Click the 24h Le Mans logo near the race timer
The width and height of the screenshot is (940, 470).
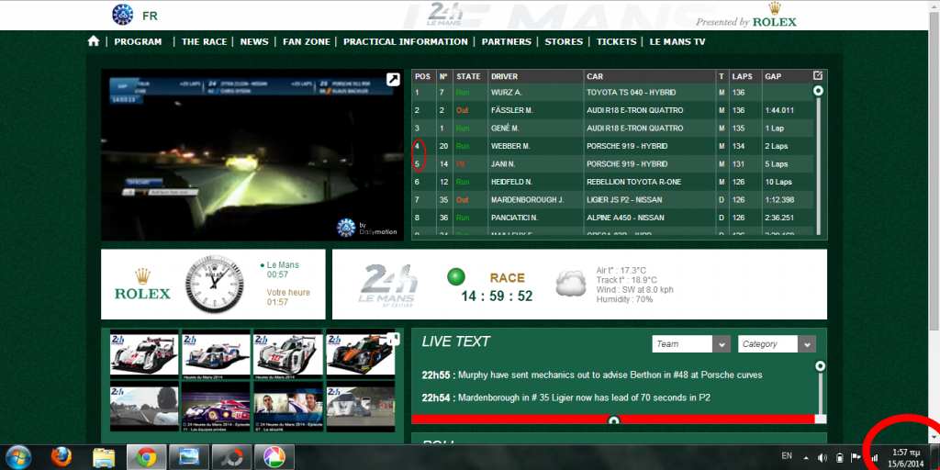(388, 285)
